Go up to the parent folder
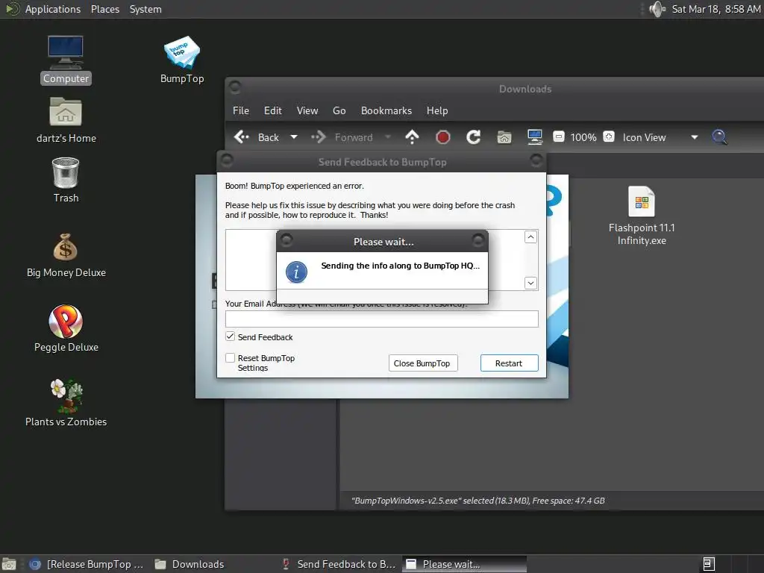Viewport: 764px width, 573px height. pyautogui.click(x=412, y=137)
